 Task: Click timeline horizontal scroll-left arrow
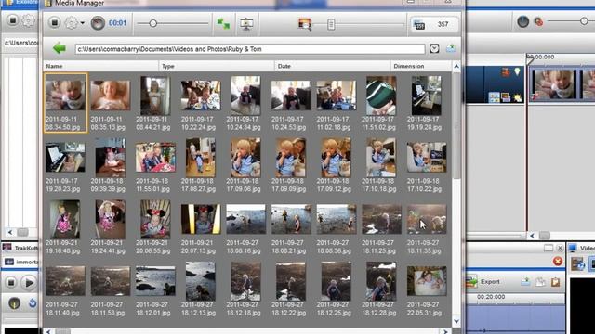(533, 236)
